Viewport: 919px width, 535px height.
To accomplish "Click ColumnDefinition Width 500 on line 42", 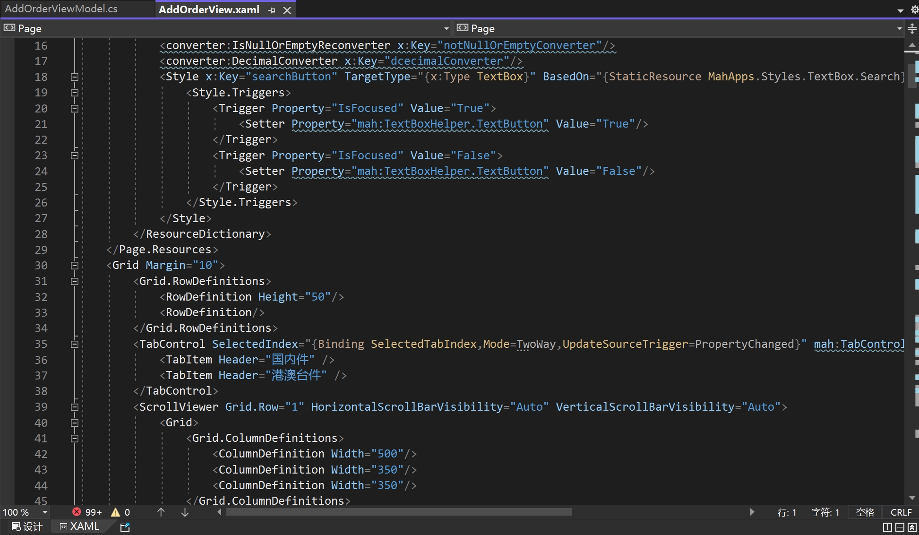I will 315,454.
